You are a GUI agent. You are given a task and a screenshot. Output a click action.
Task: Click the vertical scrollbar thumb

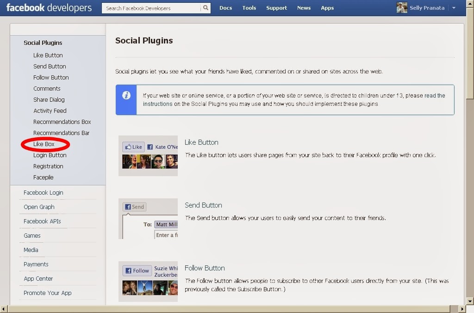click(x=470, y=53)
